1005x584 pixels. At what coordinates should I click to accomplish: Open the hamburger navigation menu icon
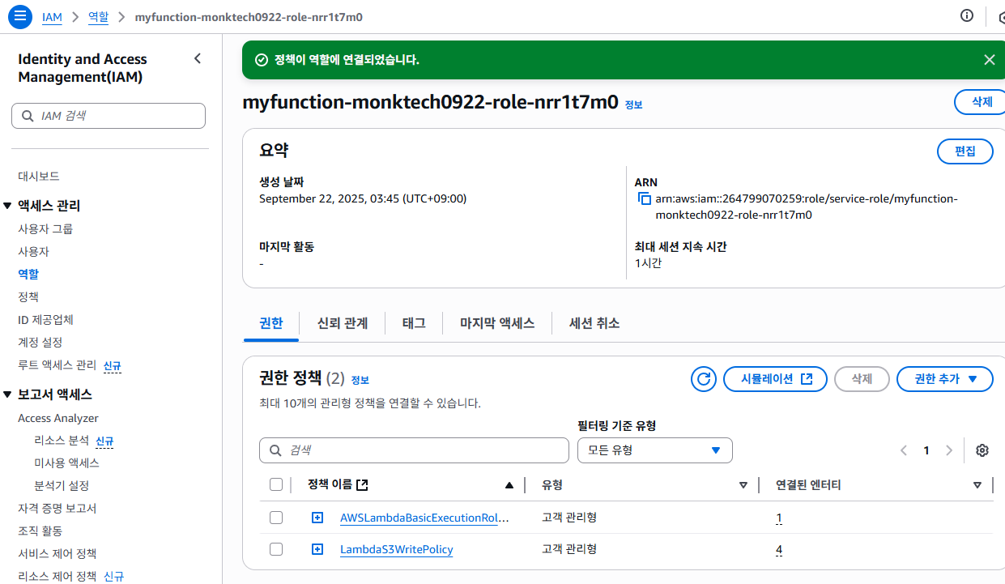[19, 16]
